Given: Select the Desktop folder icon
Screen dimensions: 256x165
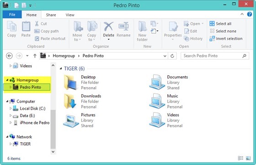Looking at the screenshot, I should coord(70,82).
